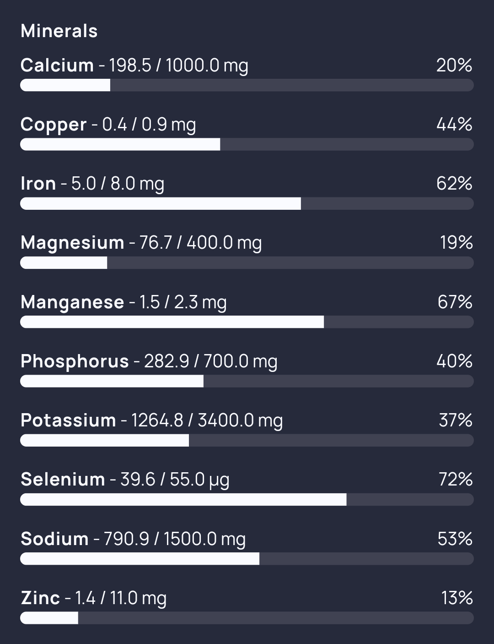Open the Zinc nutrient entry
The image size is (494, 644).
tap(94, 598)
